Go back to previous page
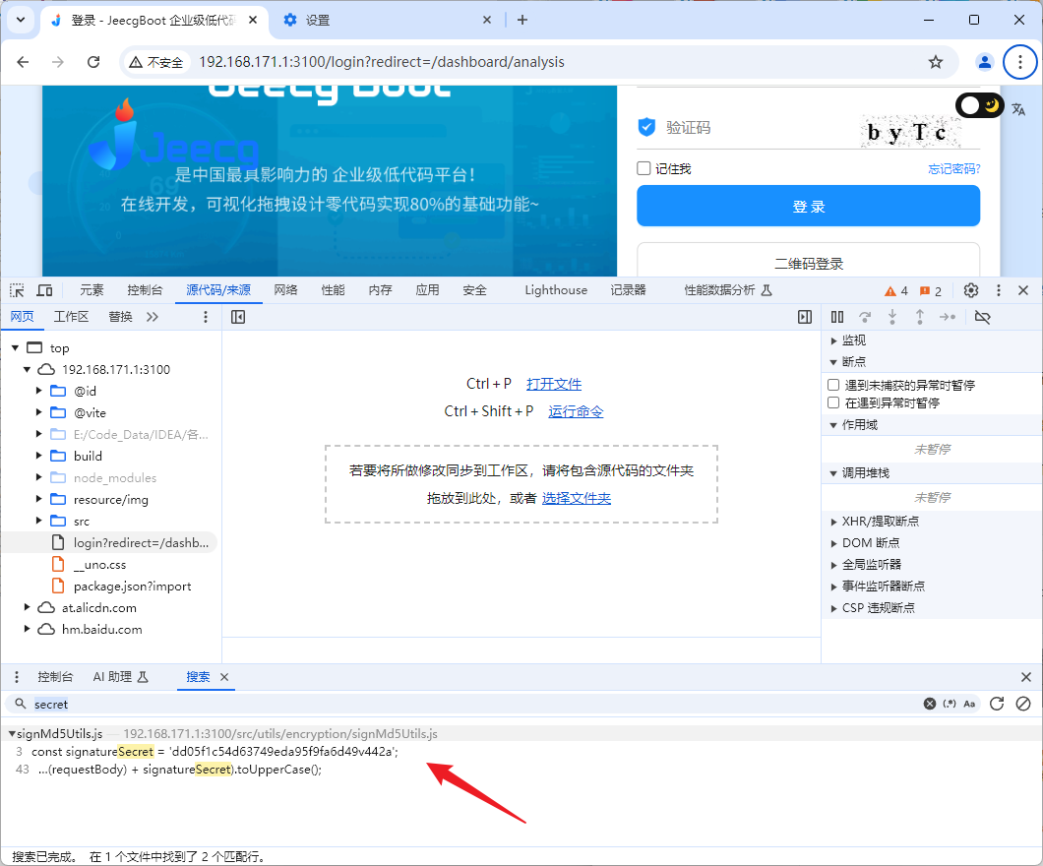This screenshot has width=1043, height=866. pyautogui.click(x=24, y=62)
